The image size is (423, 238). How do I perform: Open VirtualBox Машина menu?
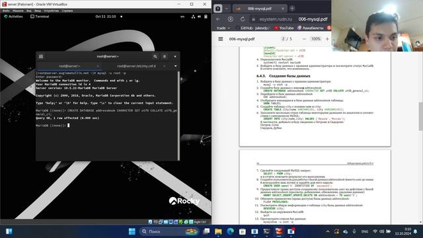(x=18, y=11)
